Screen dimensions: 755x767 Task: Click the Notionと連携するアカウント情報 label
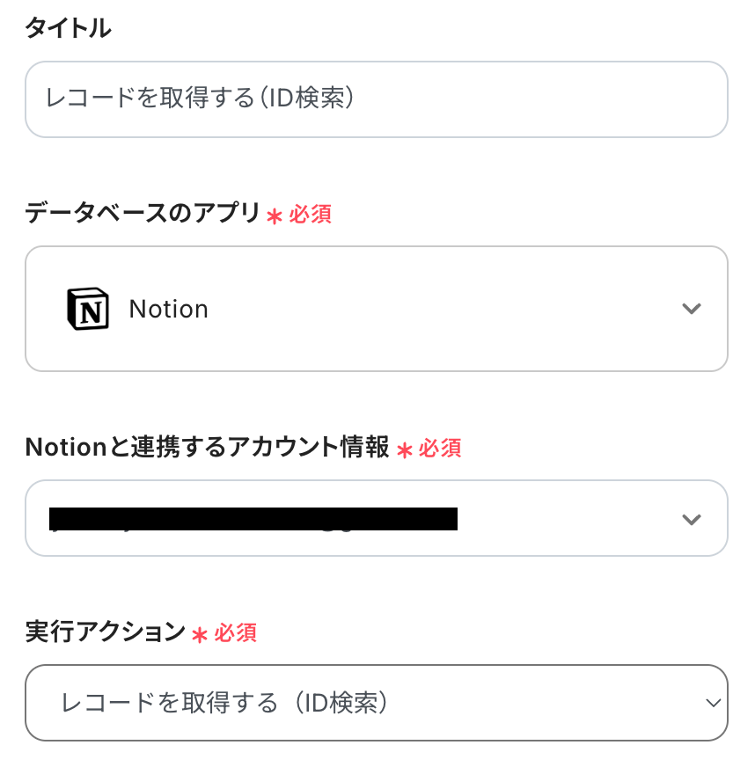[207, 448]
